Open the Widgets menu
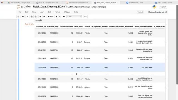The height and width of the screenshot is (100, 178). (67, 12)
